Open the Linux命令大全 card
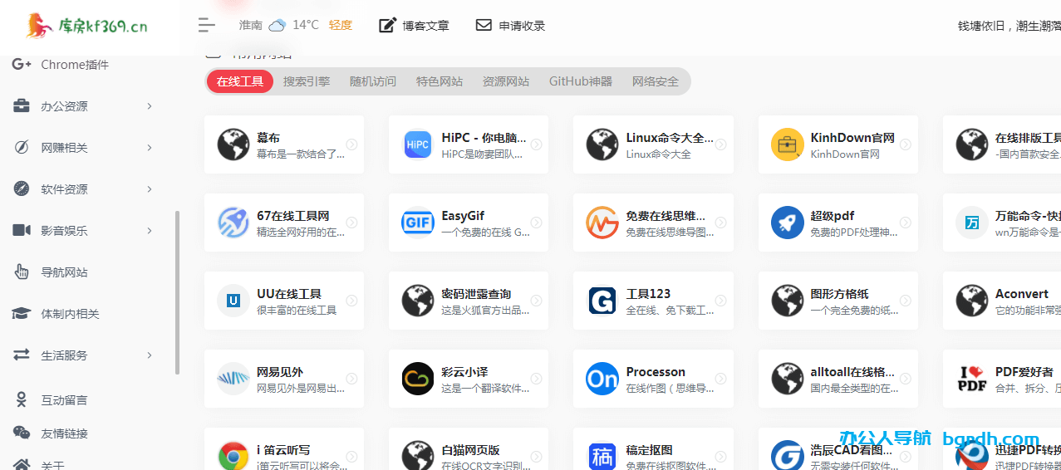This screenshot has width=1061, height=470. 653,144
